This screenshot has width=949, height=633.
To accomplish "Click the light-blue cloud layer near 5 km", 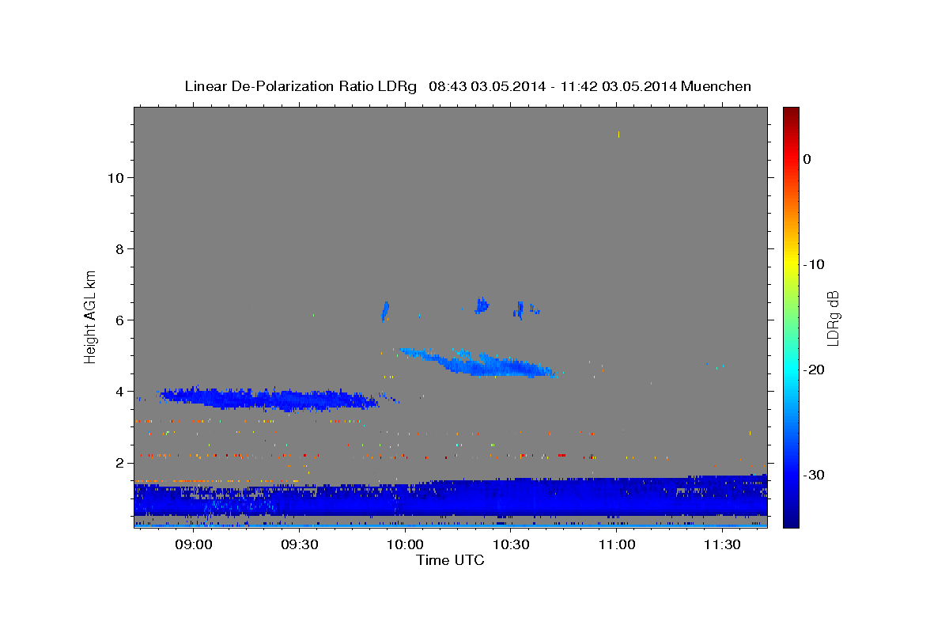I will (x=478, y=362).
